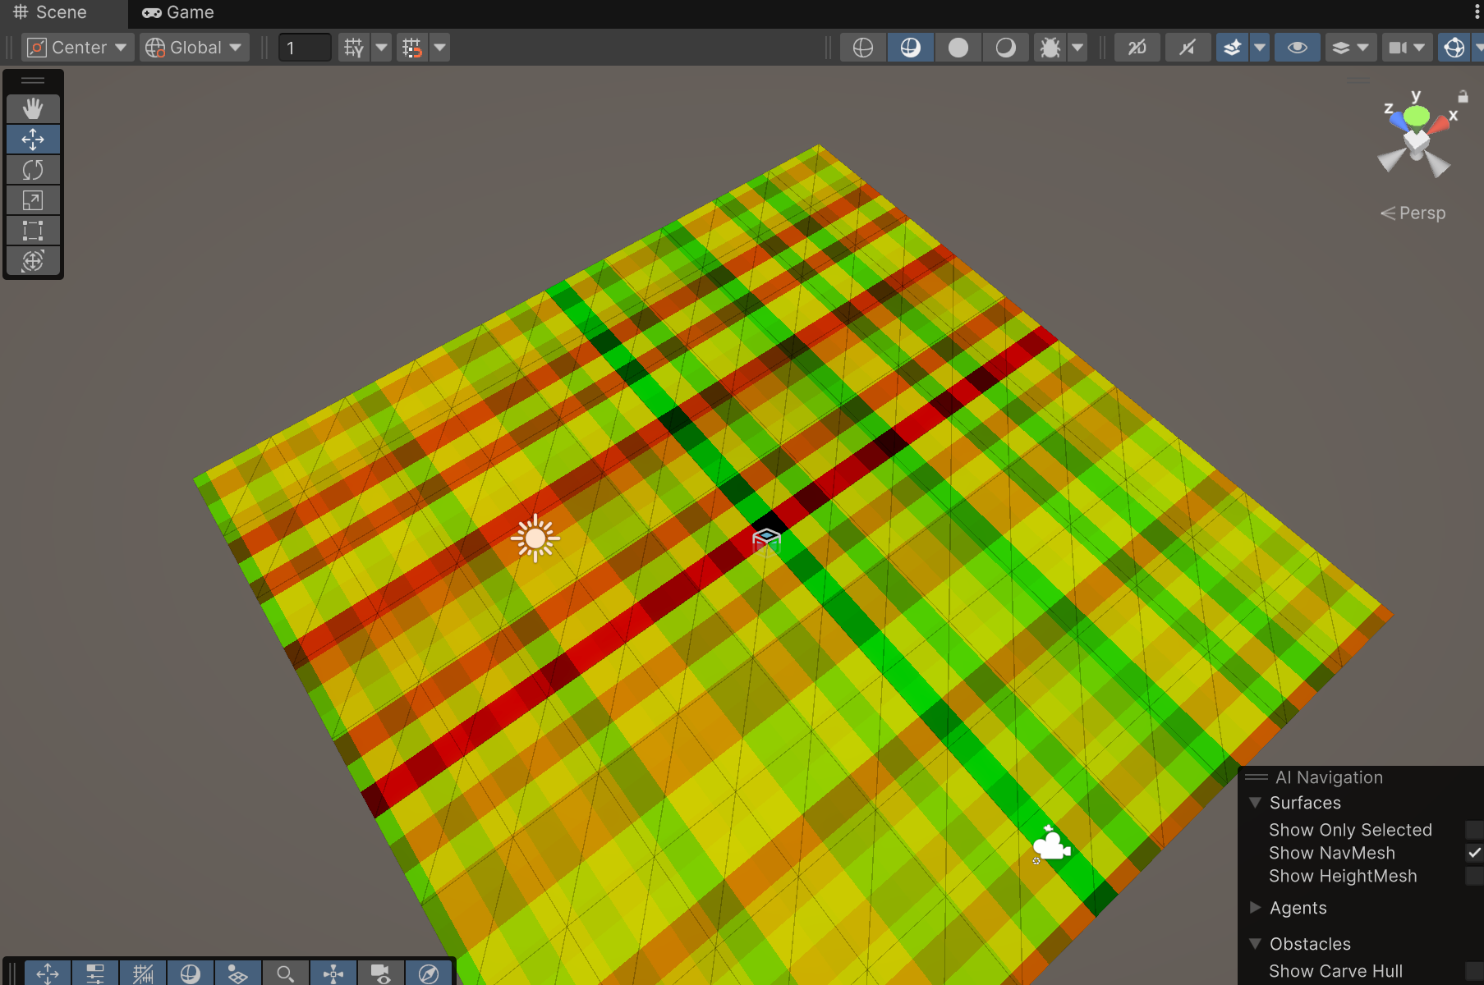Viewport: 1484px width, 985px height.
Task: Select the cube object gizmo at center
Action: click(x=766, y=541)
